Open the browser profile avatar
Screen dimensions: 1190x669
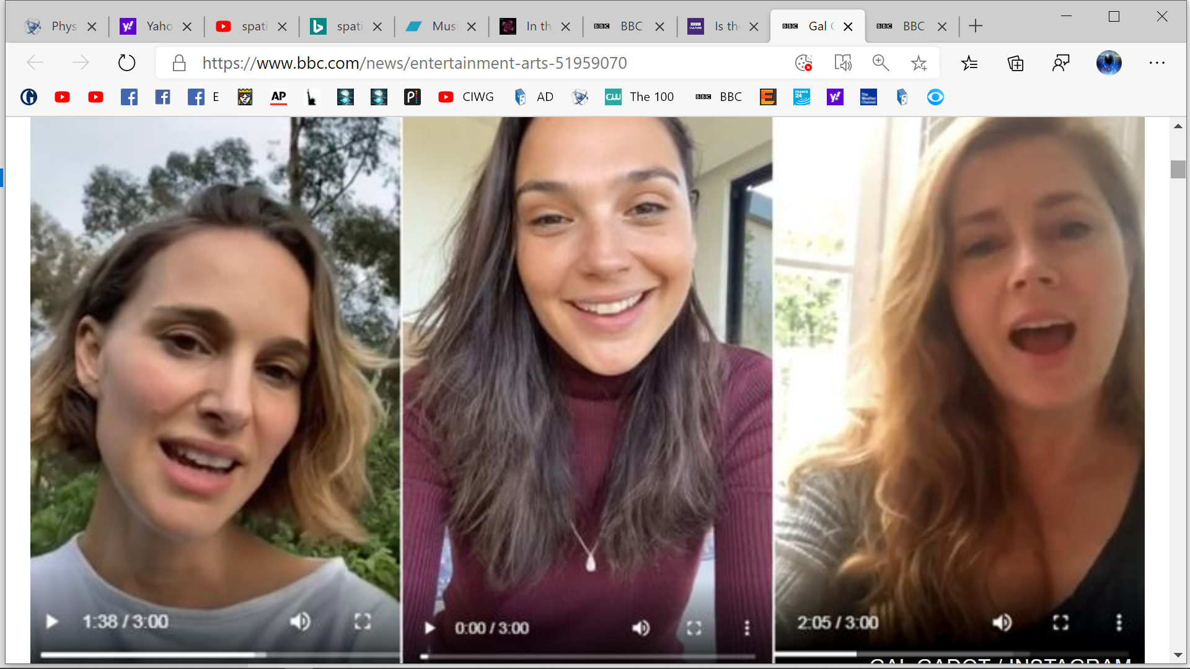(1108, 63)
